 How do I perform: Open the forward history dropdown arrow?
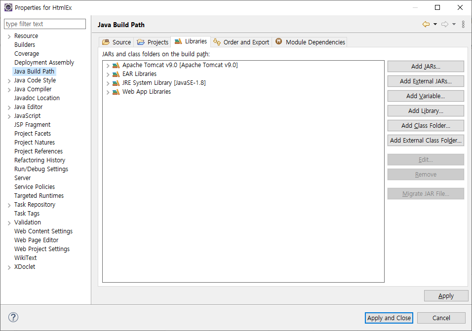[454, 24]
